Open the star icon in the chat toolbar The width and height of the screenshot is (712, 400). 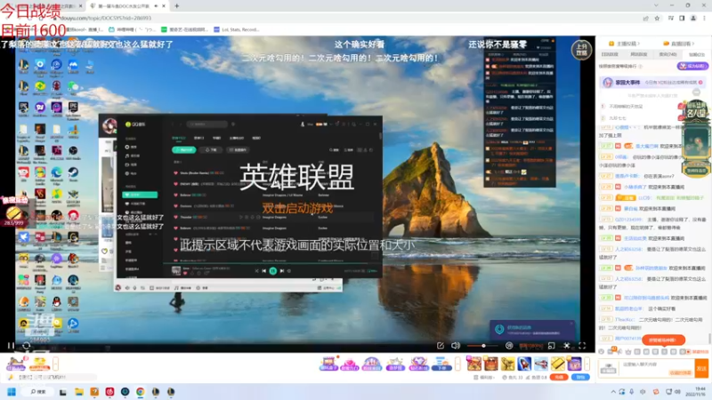coord(628,351)
